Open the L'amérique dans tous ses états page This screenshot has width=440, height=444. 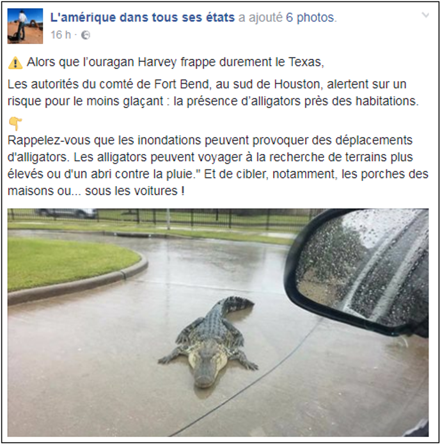coord(143,17)
